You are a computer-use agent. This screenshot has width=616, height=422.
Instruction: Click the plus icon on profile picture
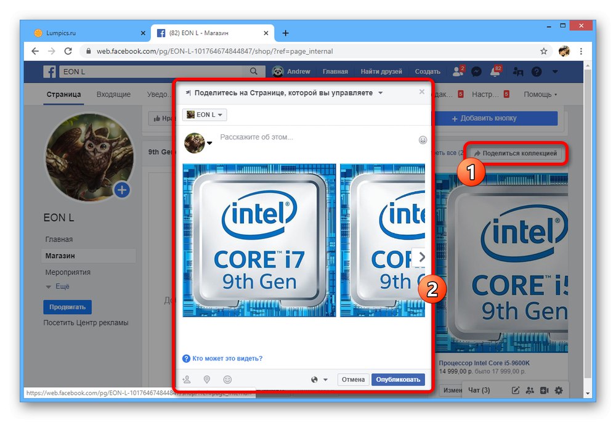click(x=122, y=190)
